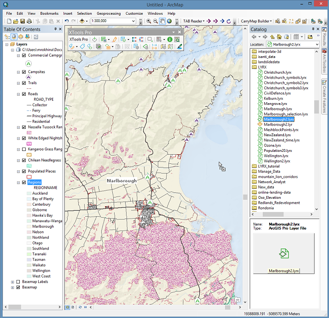This screenshot has width=329, height=318.
Task: Select the Wellington.lyrx layer file
Action: (x=276, y=156)
